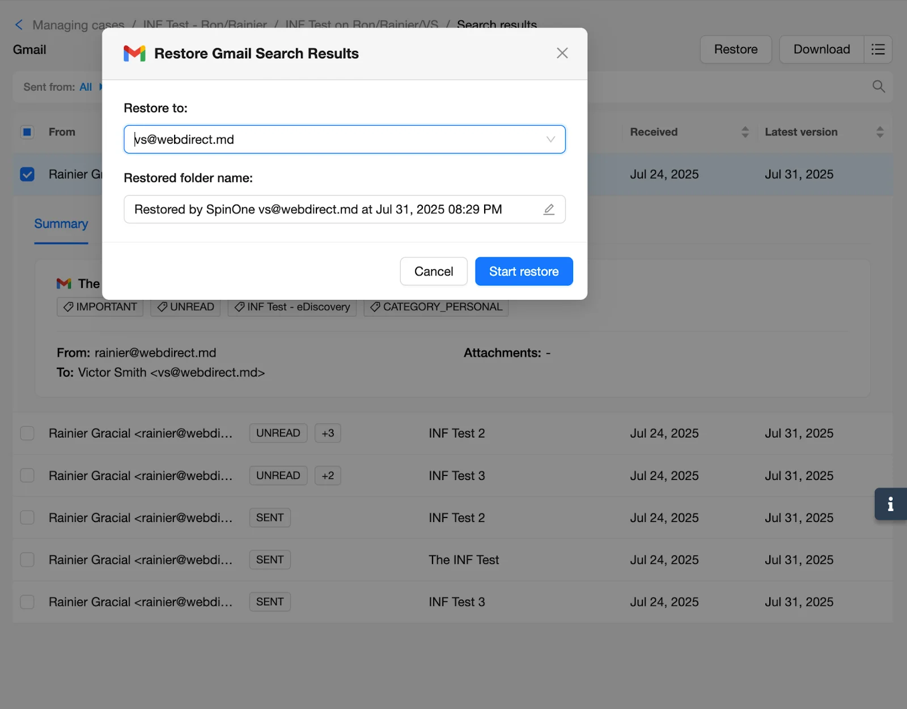Toggle the select-all checkbox in the From header

[27, 131]
